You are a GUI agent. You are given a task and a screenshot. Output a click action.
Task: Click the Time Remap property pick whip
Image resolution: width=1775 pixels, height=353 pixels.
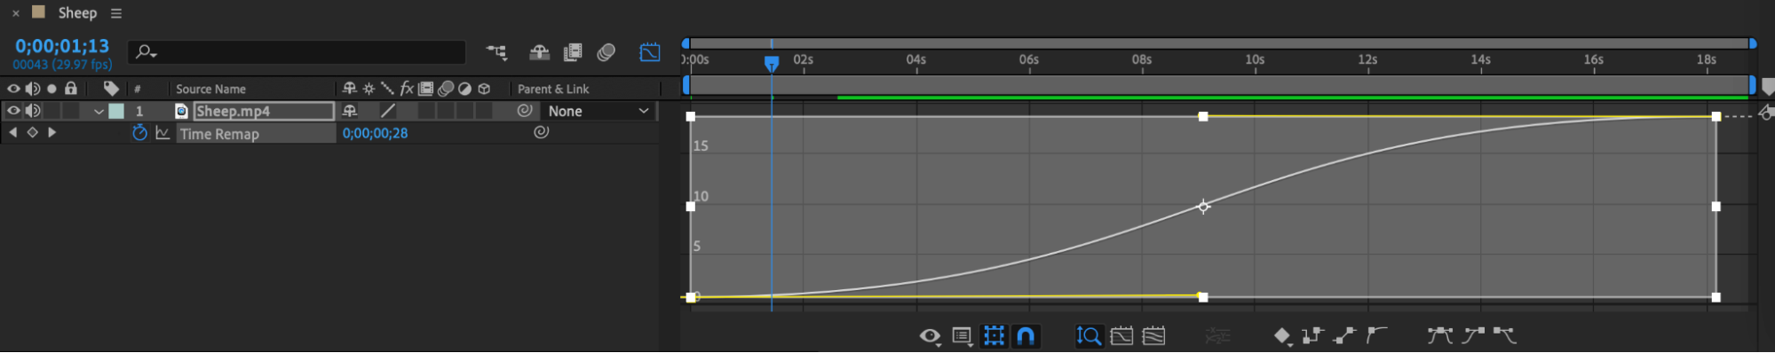pos(541,132)
